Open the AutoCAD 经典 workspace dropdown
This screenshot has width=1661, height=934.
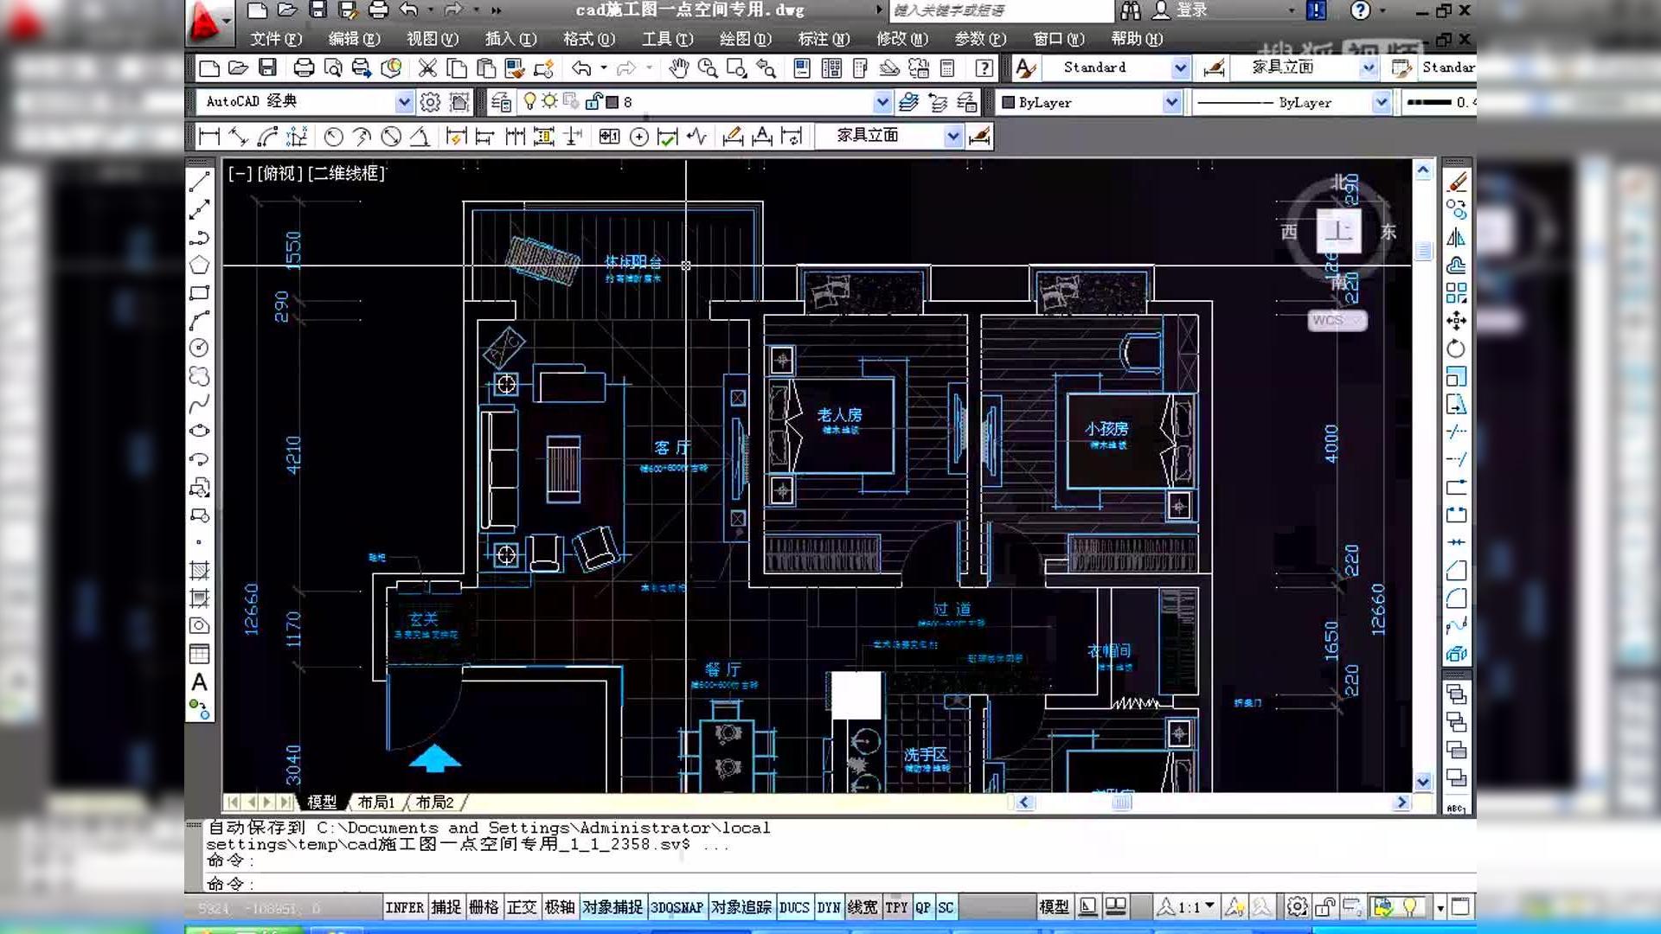[x=404, y=102]
